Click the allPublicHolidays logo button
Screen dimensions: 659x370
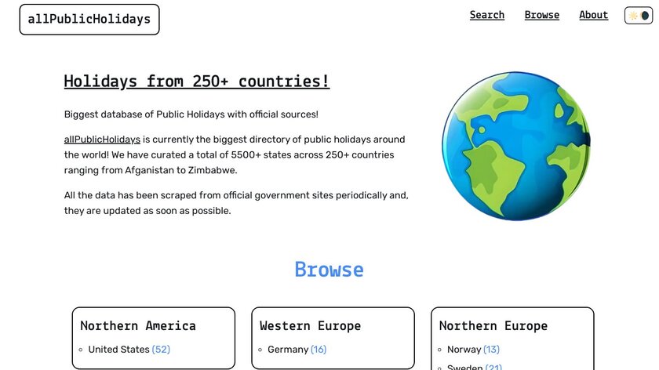89,20
